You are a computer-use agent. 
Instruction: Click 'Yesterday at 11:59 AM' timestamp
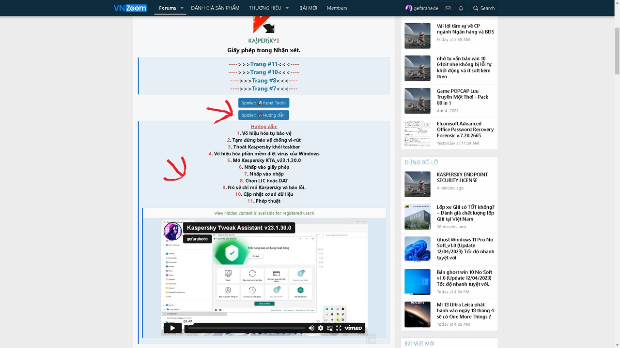tap(458, 143)
